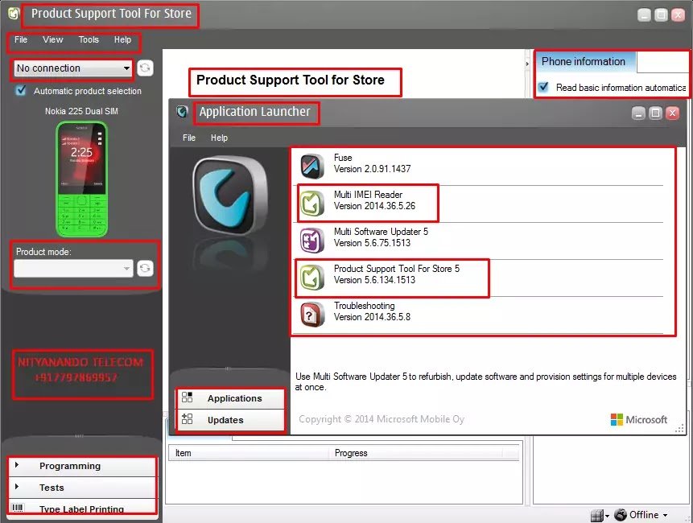This screenshot has width=693, height=523.
Task: Open the View menu
Action: pyautogui.click(x=53, y=39)
